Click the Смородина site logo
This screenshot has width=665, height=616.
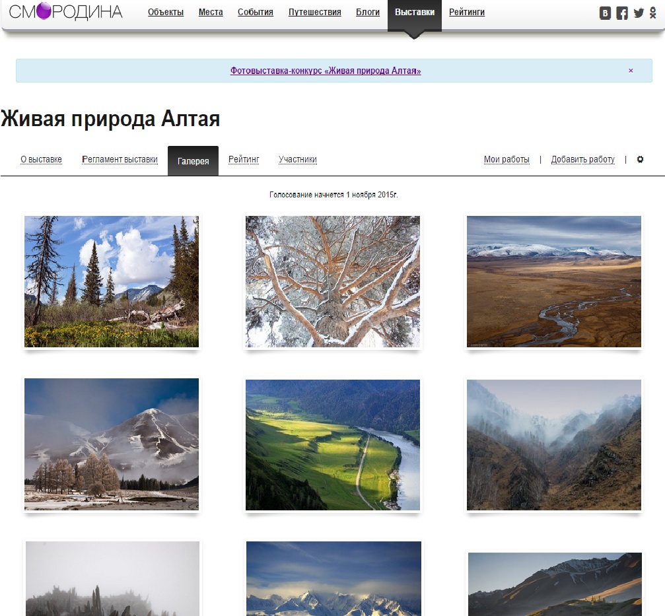65,12
